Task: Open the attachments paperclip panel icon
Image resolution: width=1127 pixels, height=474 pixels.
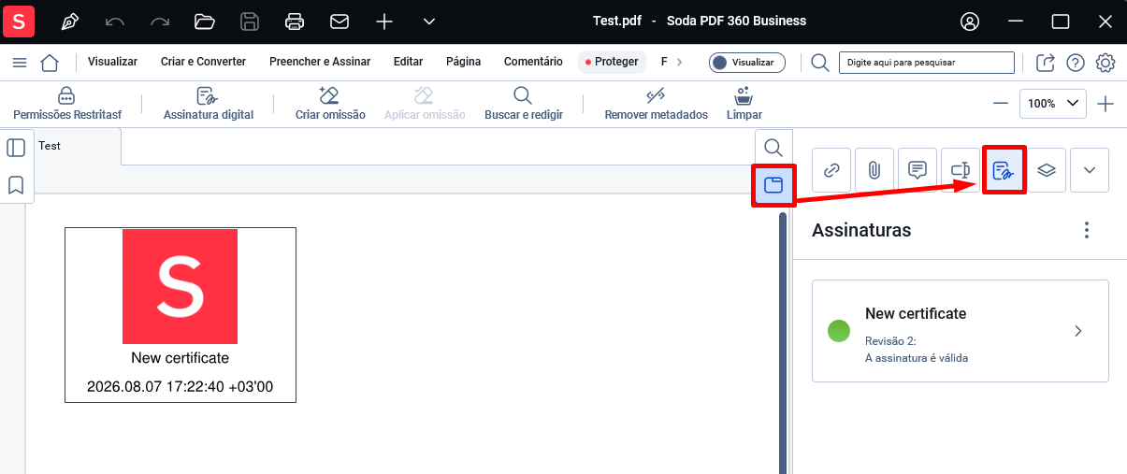Action: [874, 170]
